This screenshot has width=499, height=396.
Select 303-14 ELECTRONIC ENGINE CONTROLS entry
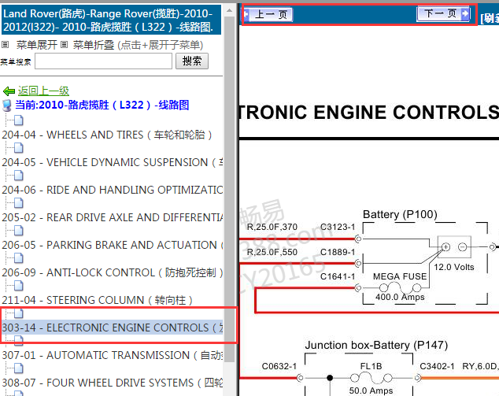[113, 328]
